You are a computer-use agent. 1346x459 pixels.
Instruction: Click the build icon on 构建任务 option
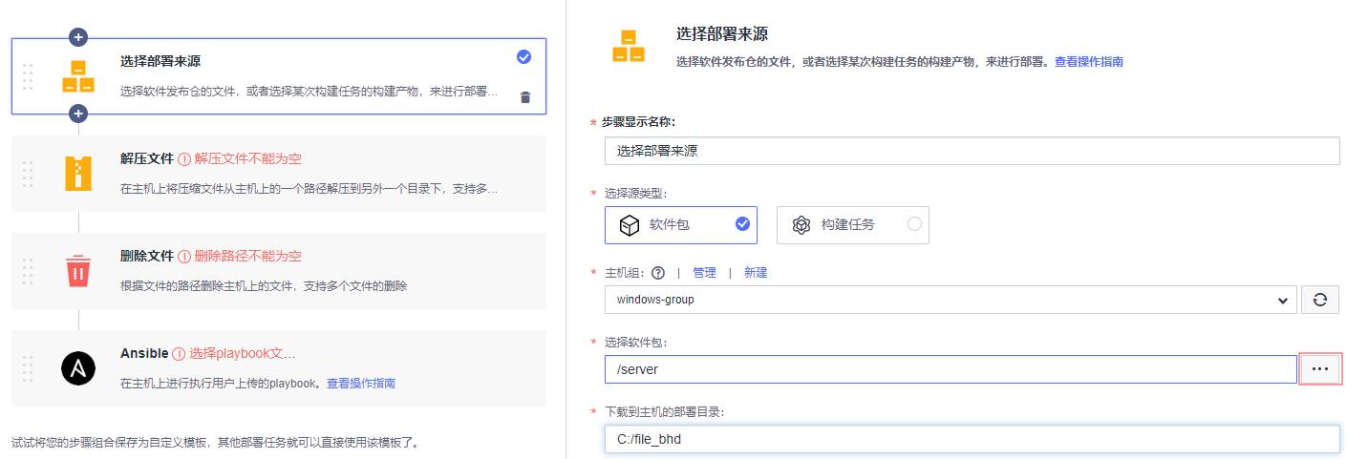801,225
